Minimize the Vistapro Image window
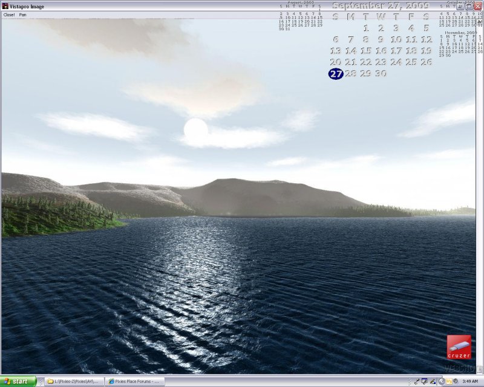This screenshot has width=484, height=387. [x=460, y=6]
